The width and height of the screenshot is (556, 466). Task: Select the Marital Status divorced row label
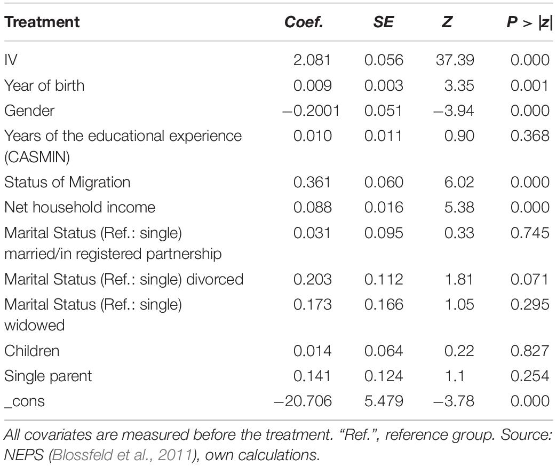coord(124,280)
